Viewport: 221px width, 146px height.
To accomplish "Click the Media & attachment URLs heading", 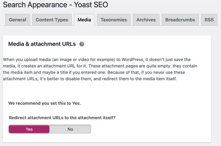I will (42, 44).
